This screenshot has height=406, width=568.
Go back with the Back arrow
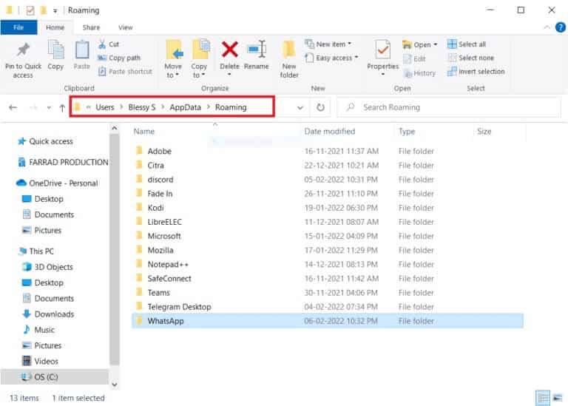pyautogui.click(x=13, y=107)
